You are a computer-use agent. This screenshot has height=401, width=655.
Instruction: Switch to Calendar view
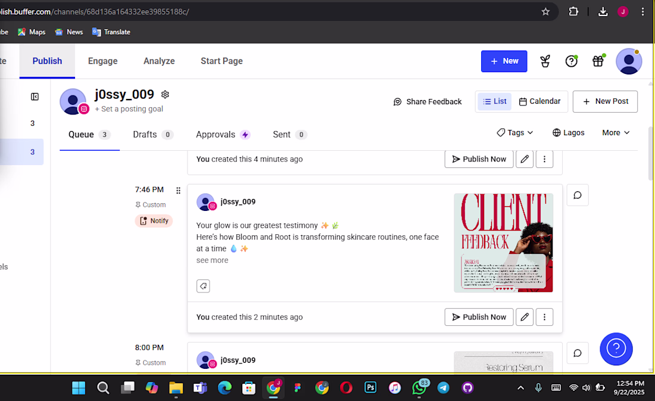[539, 101]
